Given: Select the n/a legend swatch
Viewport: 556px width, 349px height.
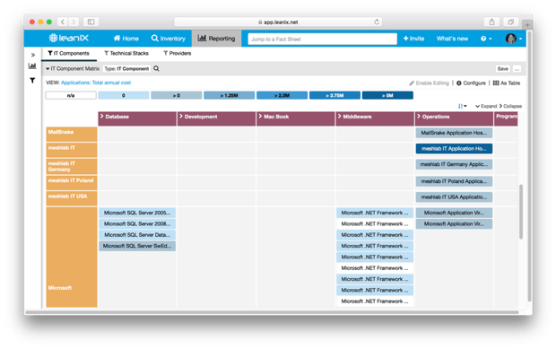Looking at the screenshot, I should [71, 95].
